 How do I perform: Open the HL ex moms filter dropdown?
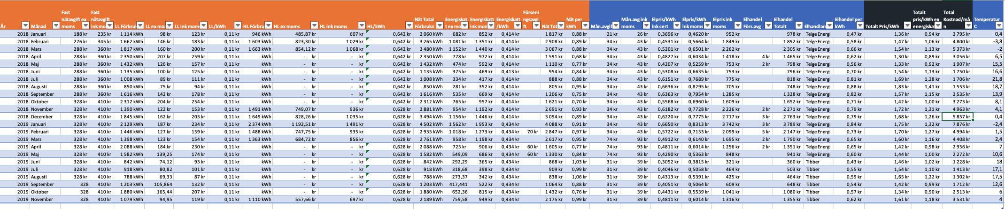click(x=314, y=26)
